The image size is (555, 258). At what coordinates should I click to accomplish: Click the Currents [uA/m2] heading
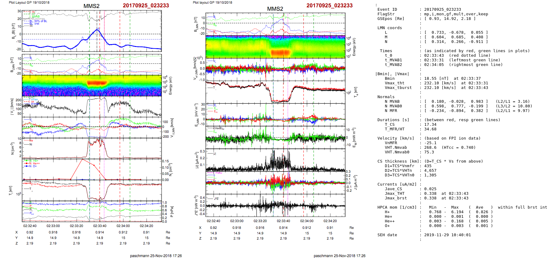[x=397, y=184]
